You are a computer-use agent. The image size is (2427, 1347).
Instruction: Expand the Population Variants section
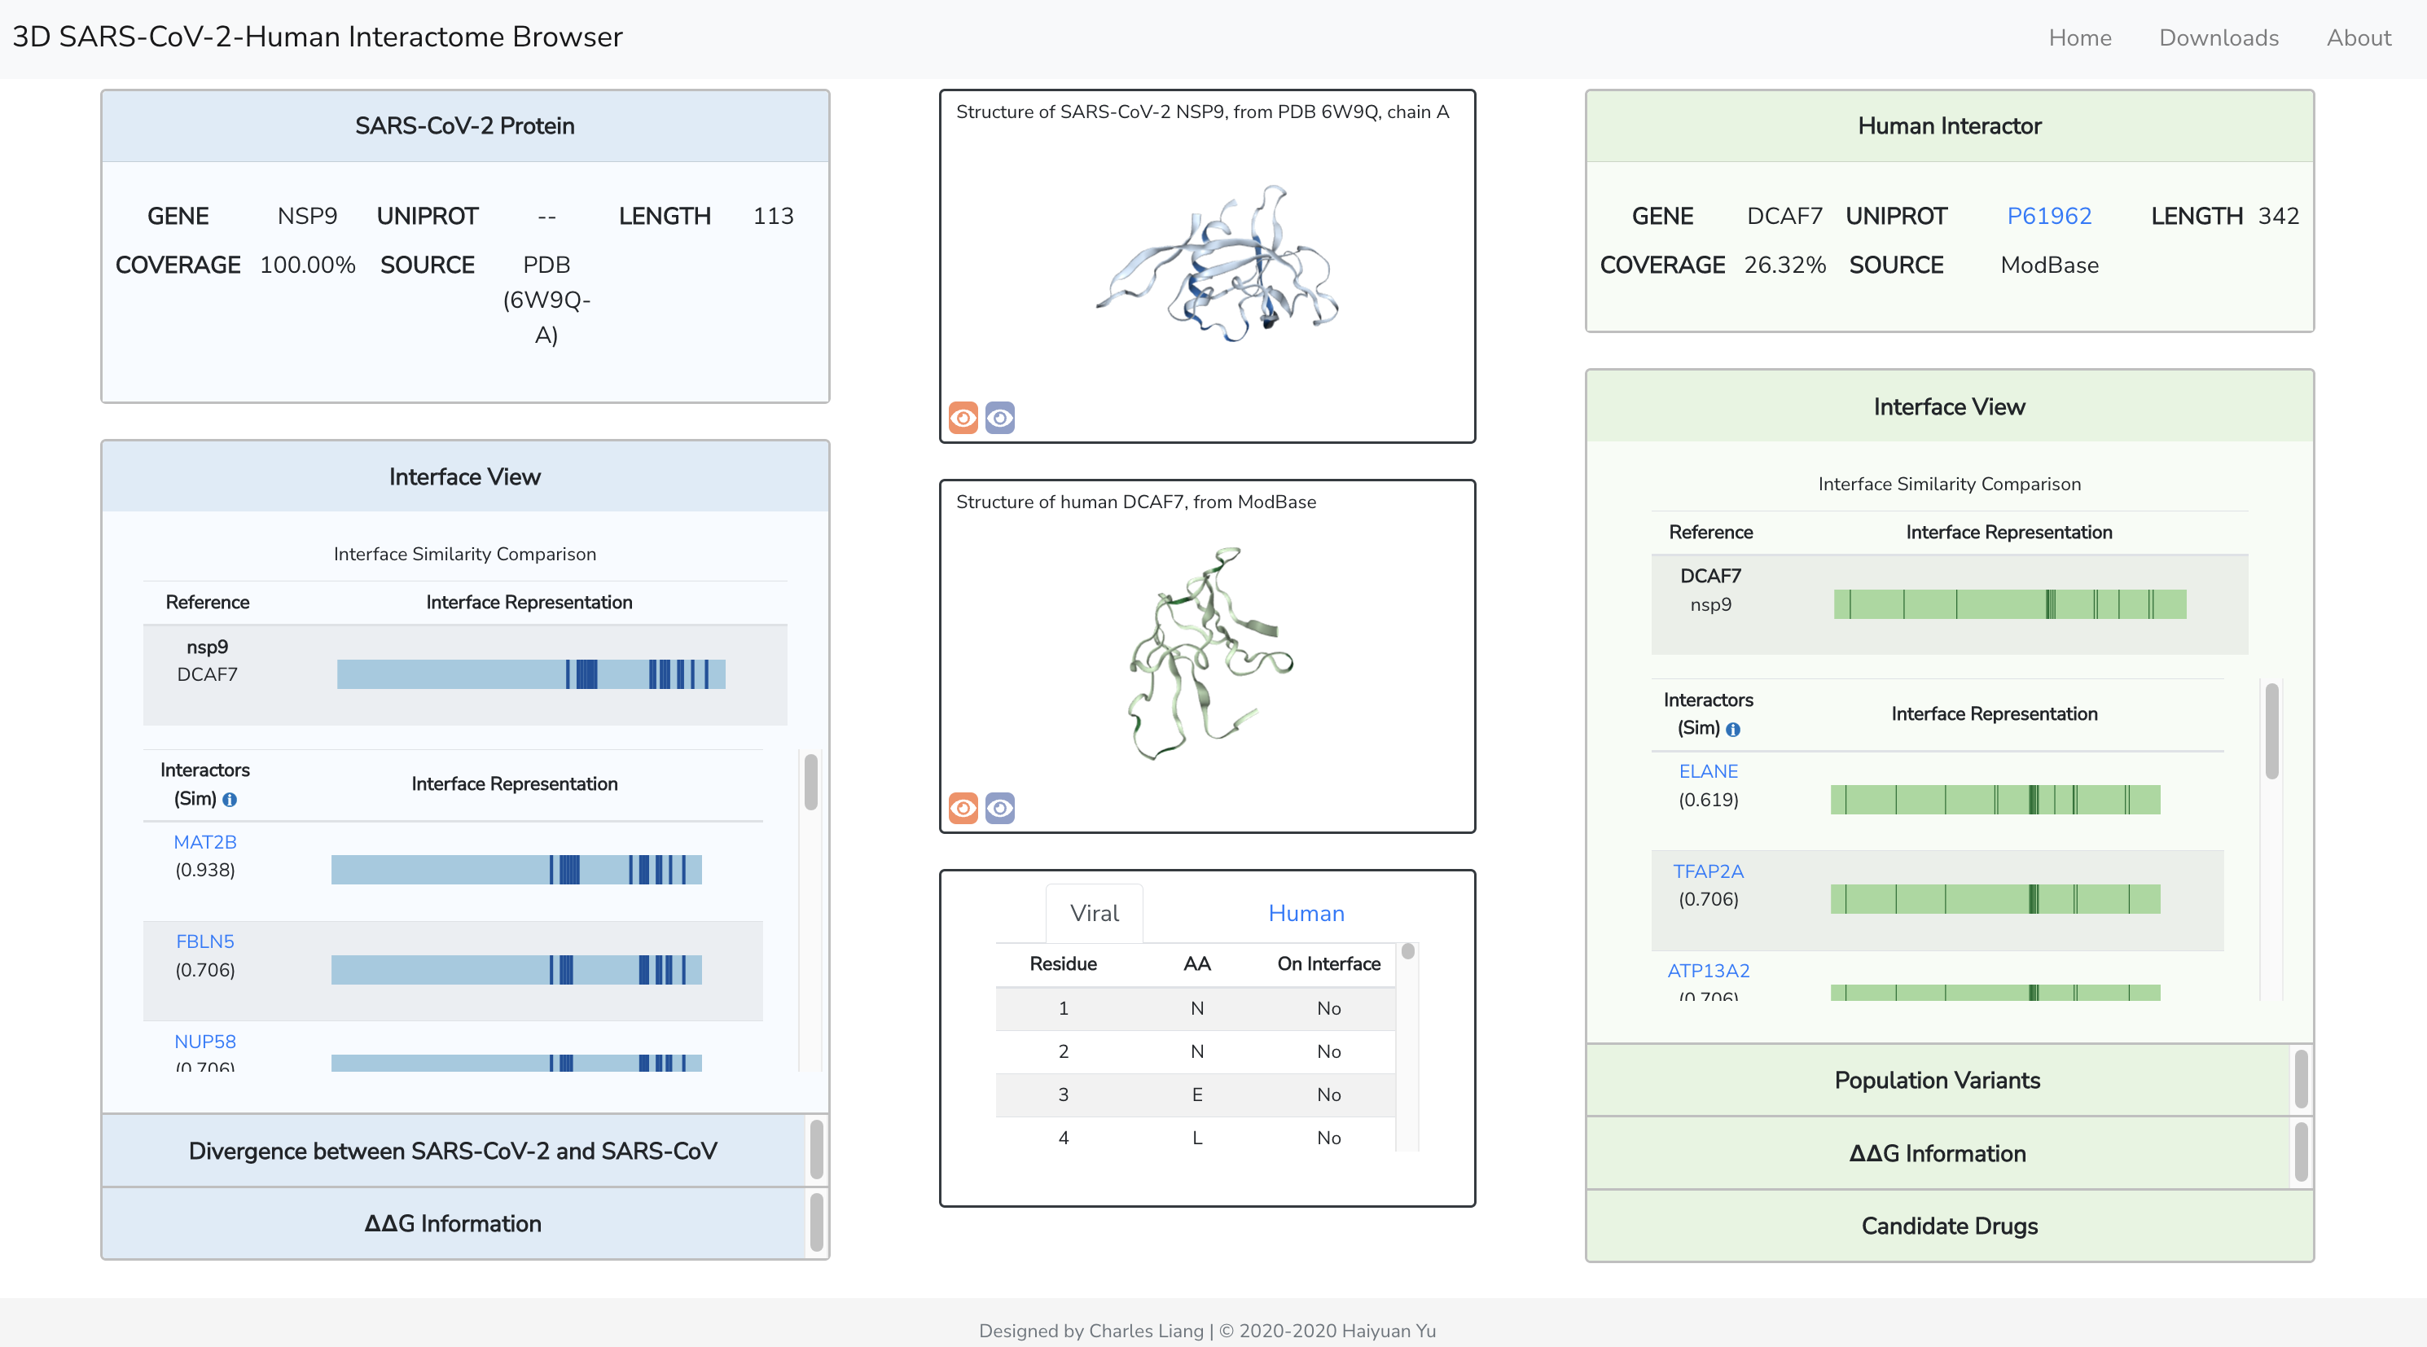pos(1937,1080)
